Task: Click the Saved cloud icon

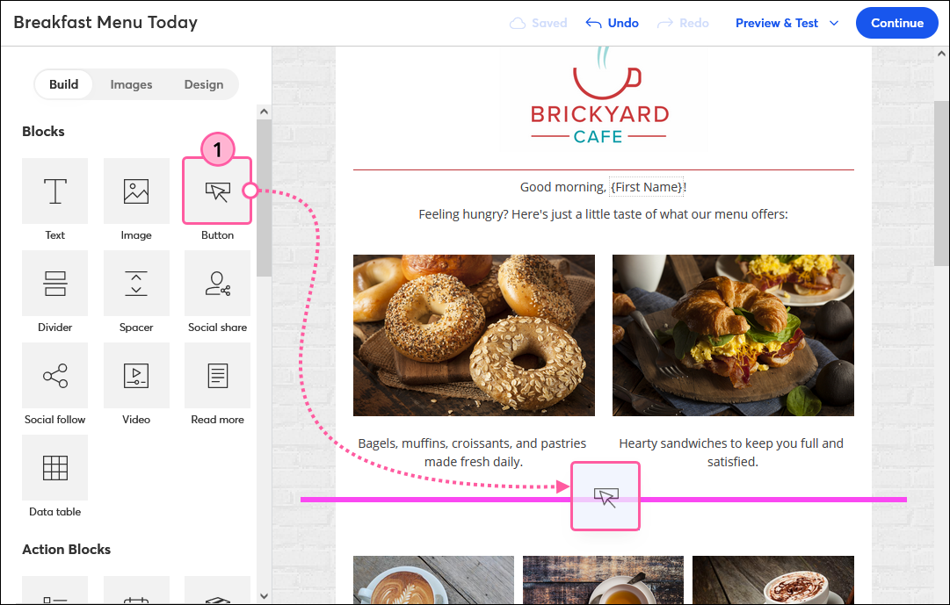Action: 518,23
